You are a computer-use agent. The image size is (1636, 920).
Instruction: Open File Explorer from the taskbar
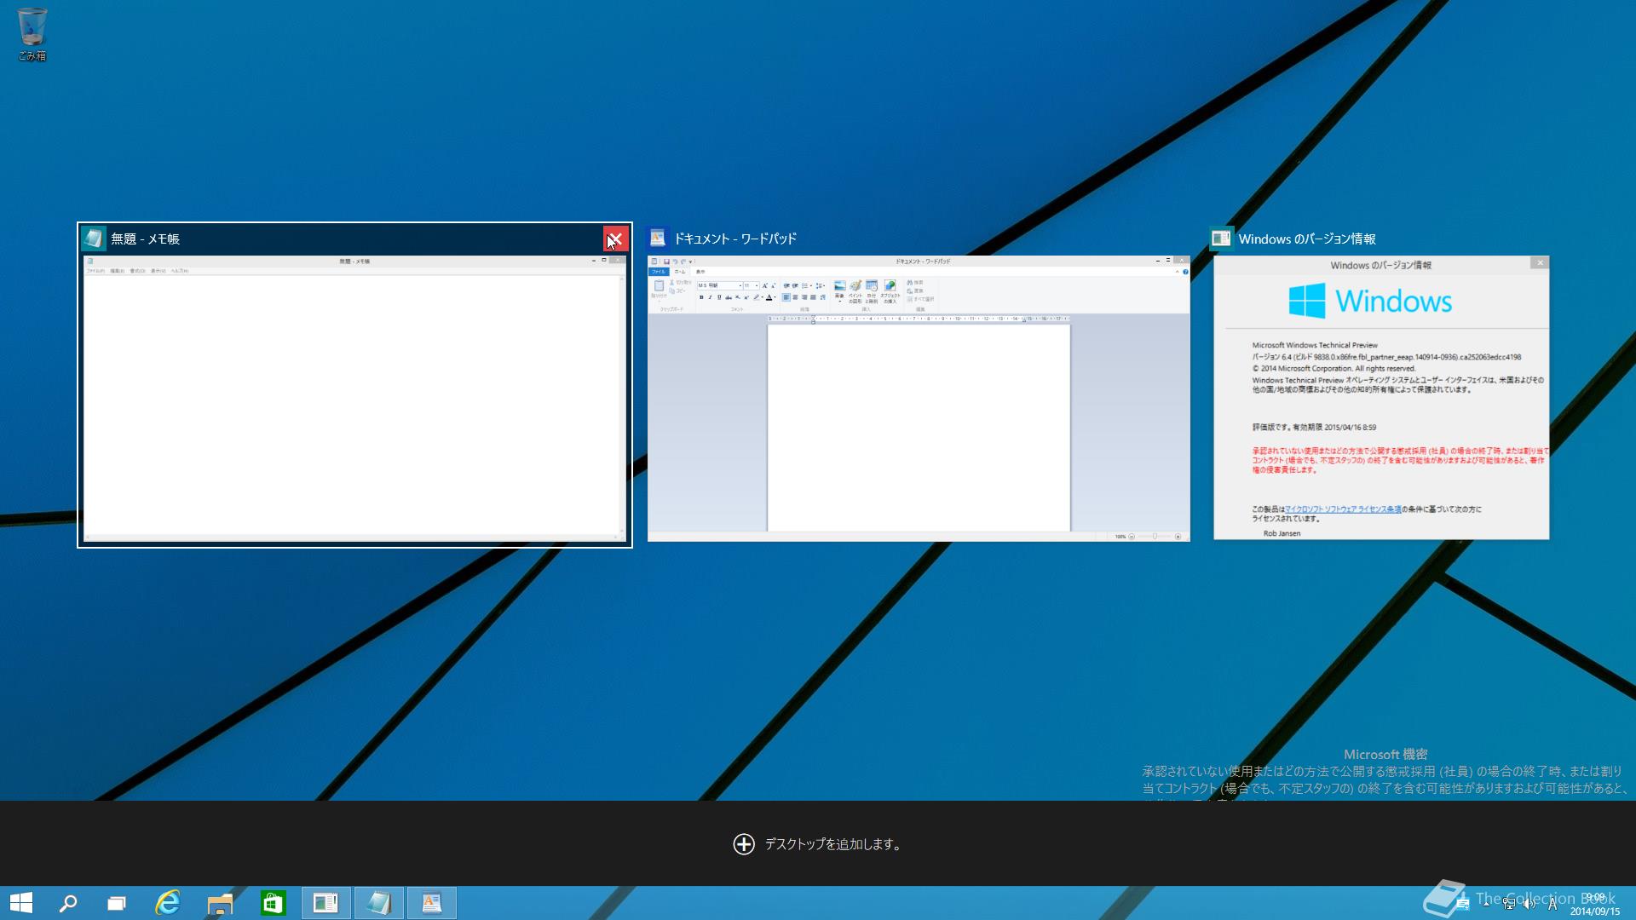pos(220,903)
